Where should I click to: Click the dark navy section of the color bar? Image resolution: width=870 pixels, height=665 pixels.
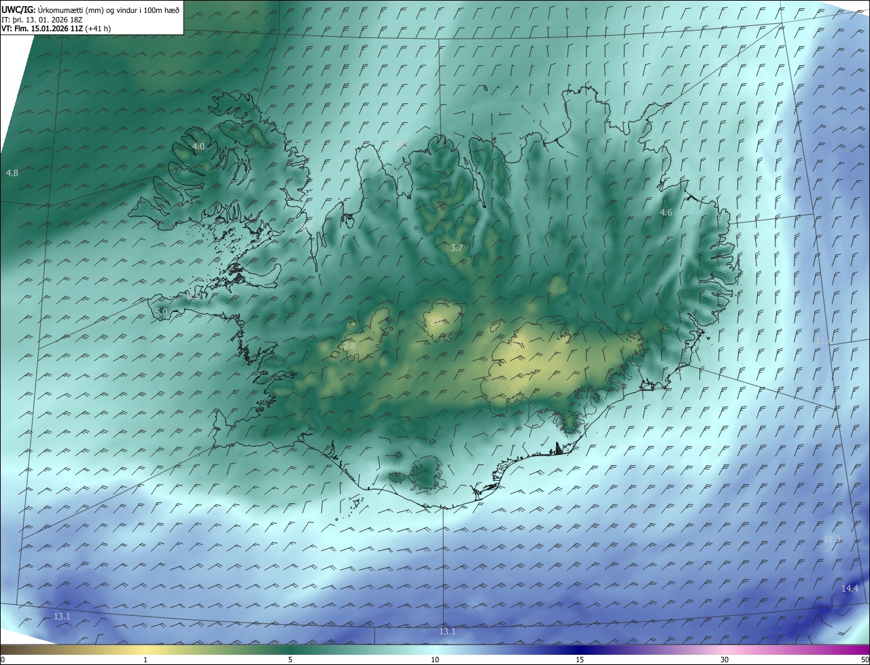point(580,649)
